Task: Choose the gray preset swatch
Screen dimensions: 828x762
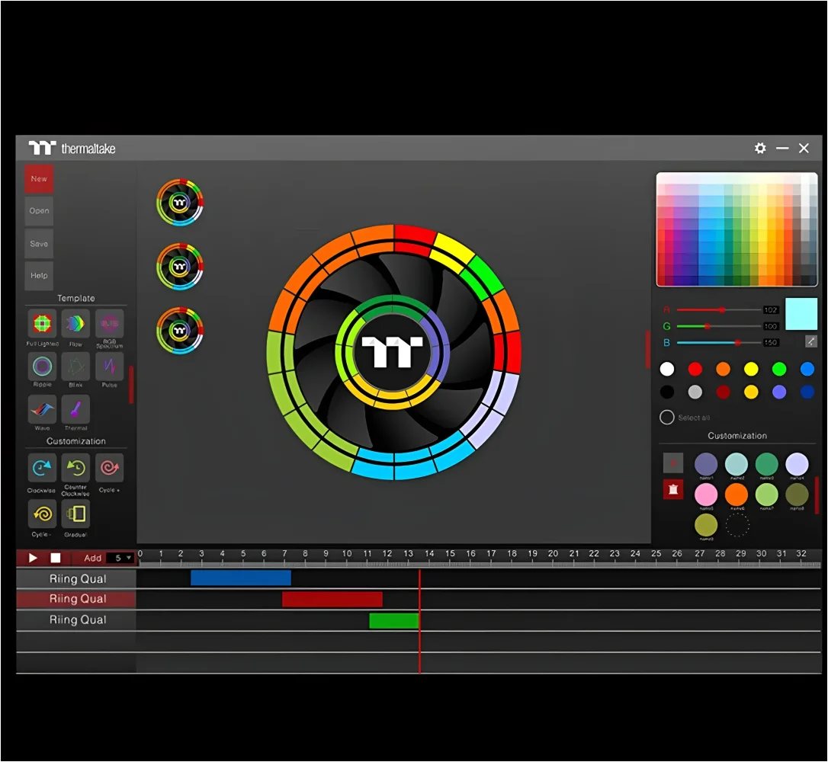Action: (x=695, y=392)
